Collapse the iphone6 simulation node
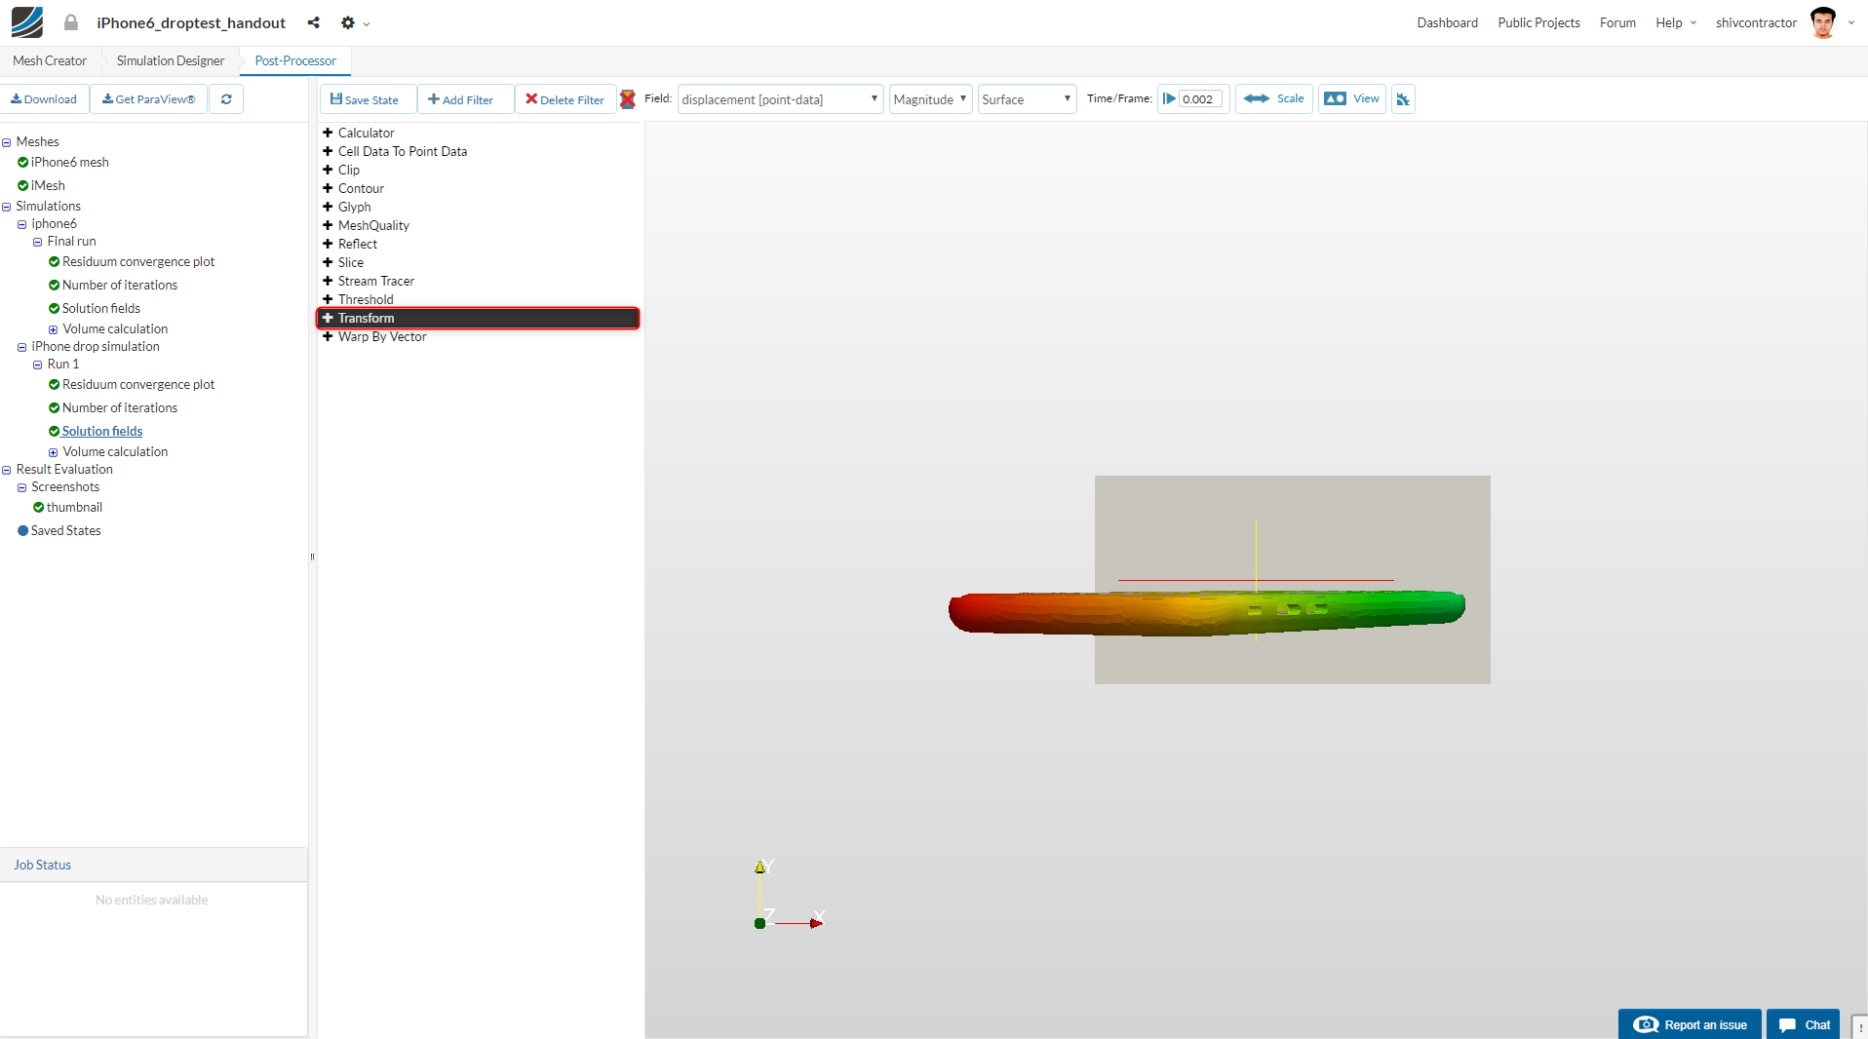 (22, 224)
